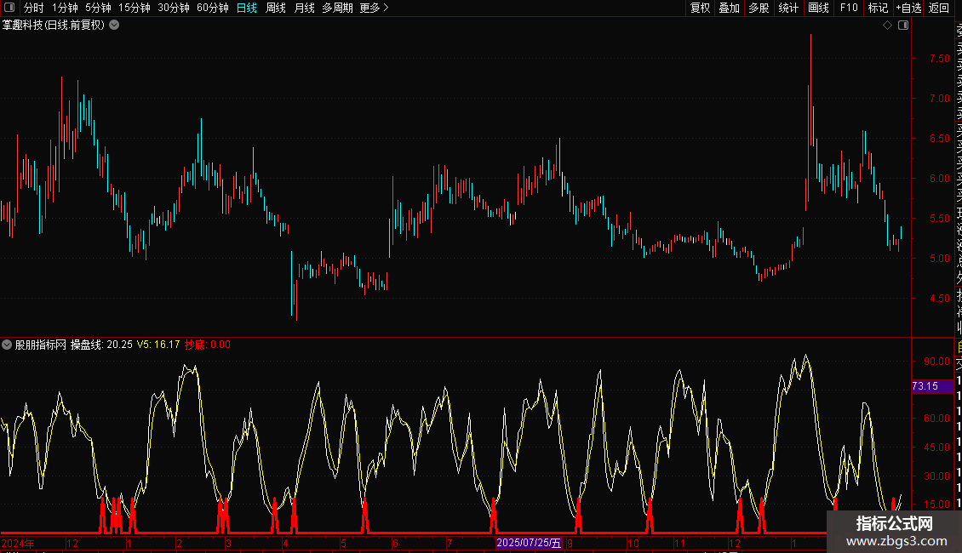Click the stock title 掌趣科技(日线.前复权)
962x553 pixels.
pos(54,26)
